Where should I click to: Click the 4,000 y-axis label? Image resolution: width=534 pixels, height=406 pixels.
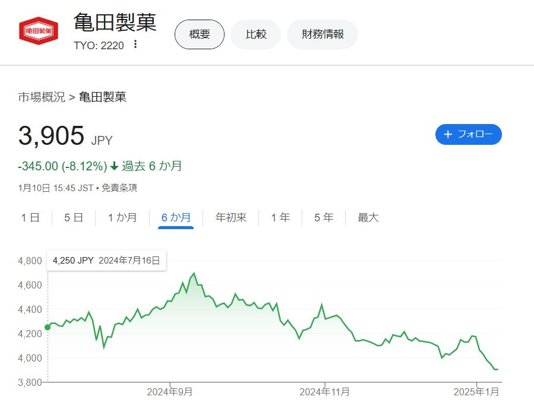30,358
